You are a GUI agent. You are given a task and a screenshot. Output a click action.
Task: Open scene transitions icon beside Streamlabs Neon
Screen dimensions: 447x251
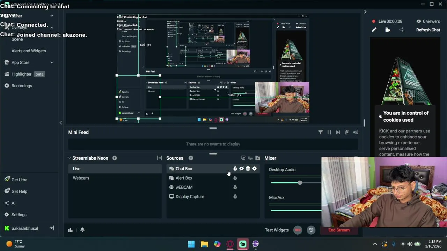click(160, 158)
